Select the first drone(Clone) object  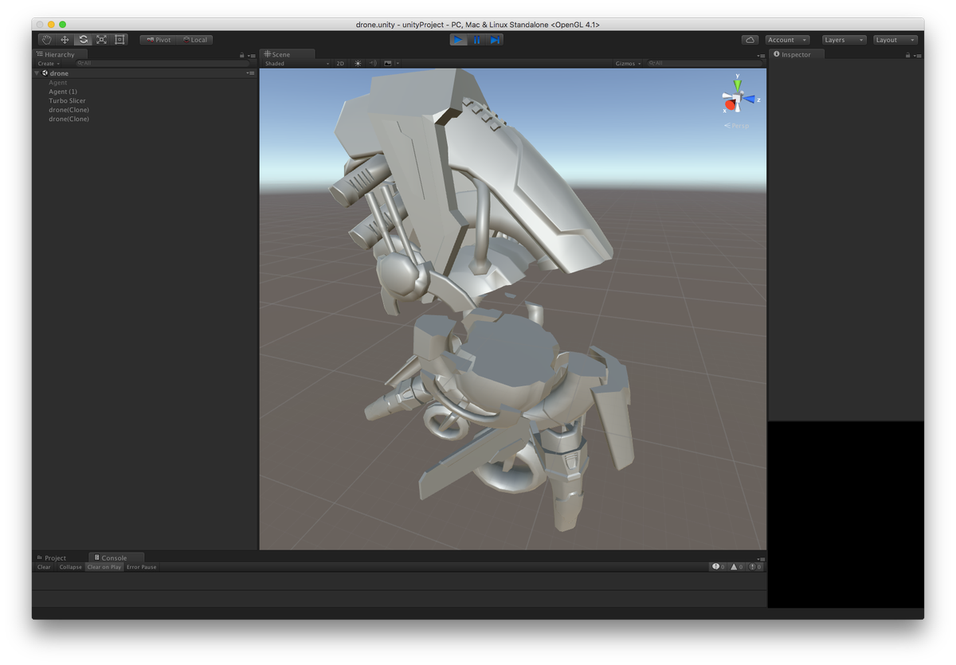pyautogui.click(x=69, y=110)
